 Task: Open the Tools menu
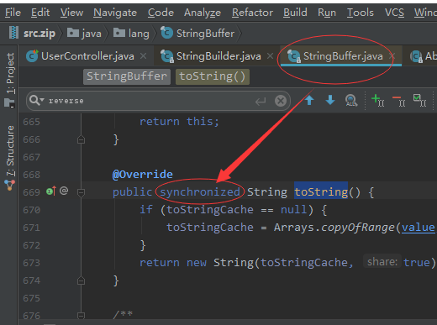(x=360, y=13)
